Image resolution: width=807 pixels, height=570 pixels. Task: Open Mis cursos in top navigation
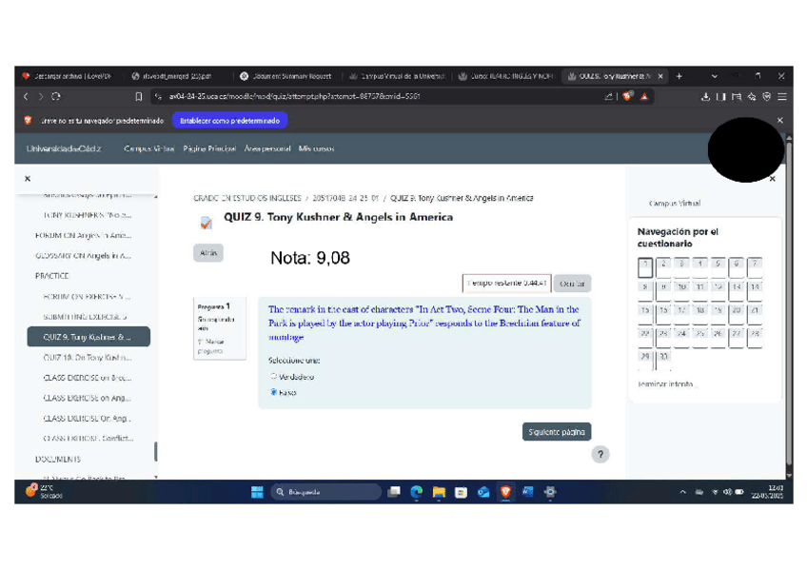coord(316,148)
